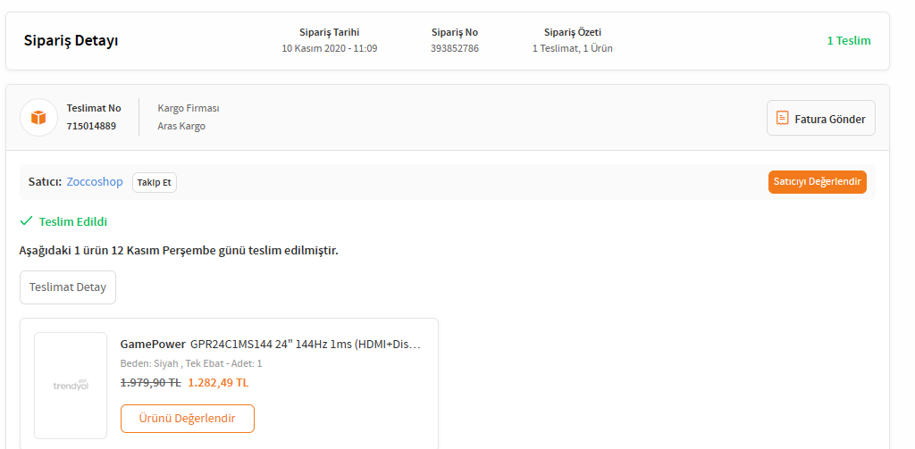Rate product with Ürünü Değerlendir button

pos(188,419)
